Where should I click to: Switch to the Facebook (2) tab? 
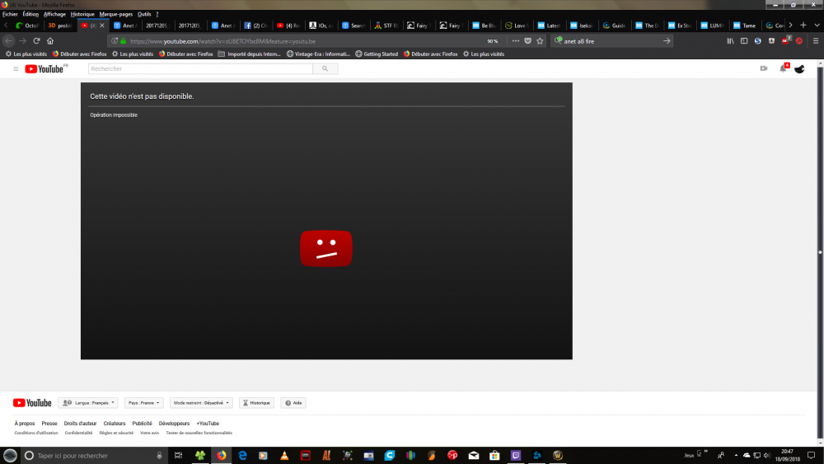pyautogui.click(x=256, y=26)
